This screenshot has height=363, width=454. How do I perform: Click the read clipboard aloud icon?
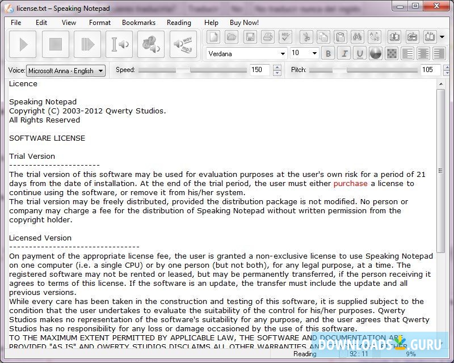[151, 44]
